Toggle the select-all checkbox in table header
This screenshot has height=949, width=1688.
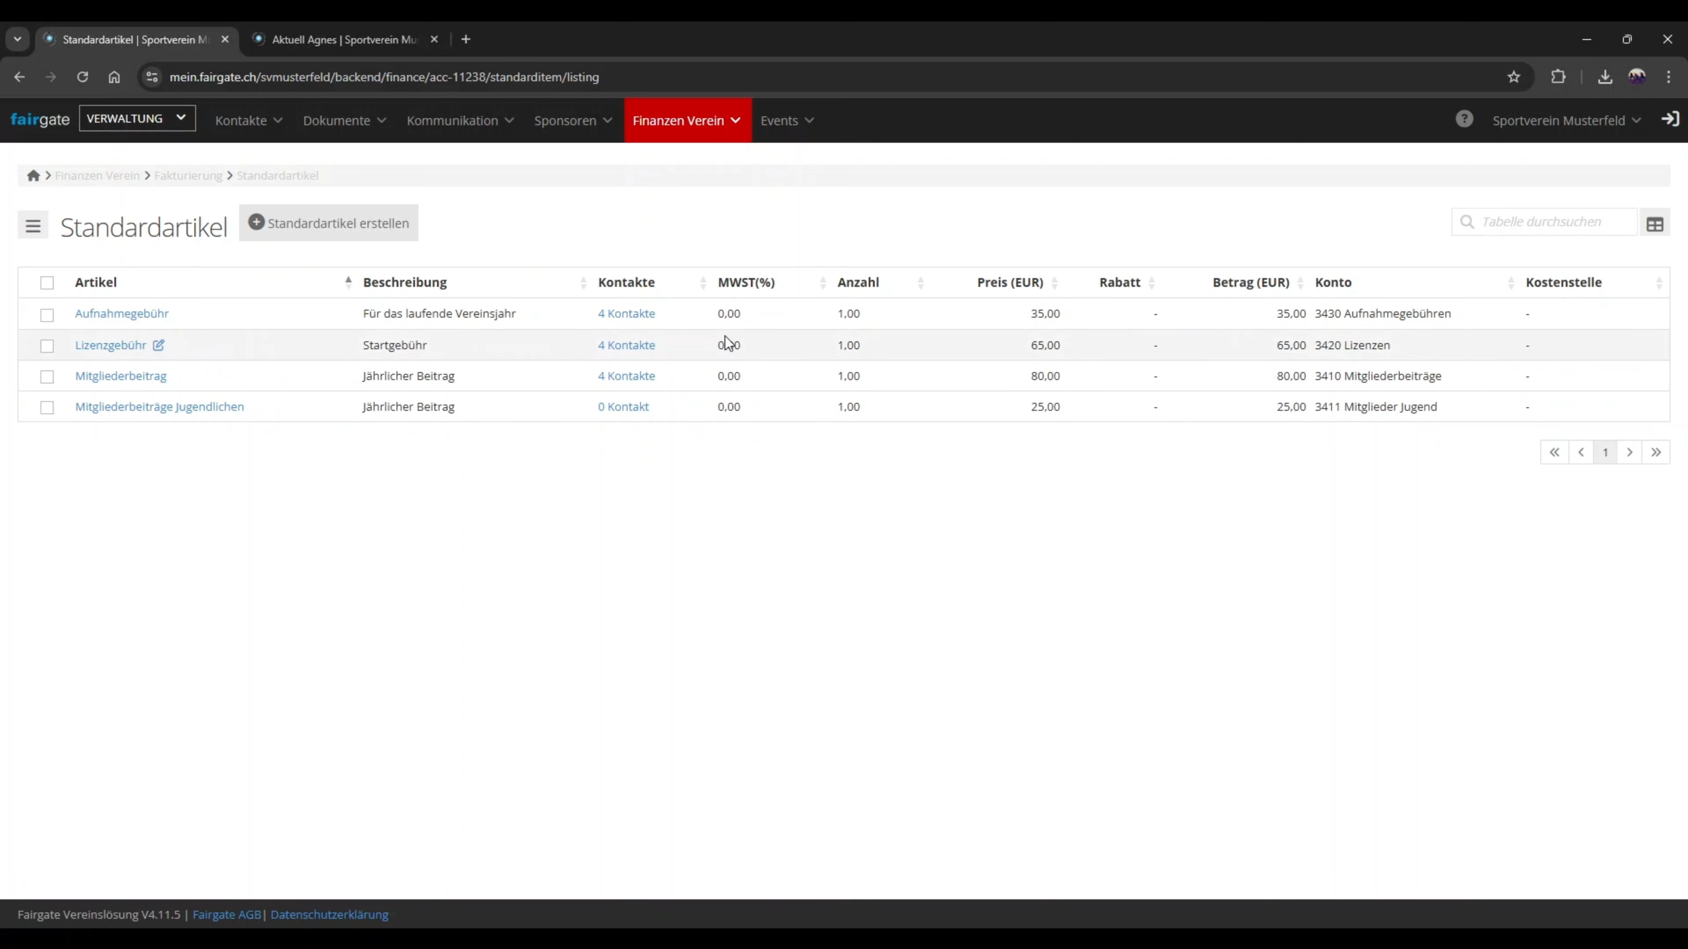(47, 283)
